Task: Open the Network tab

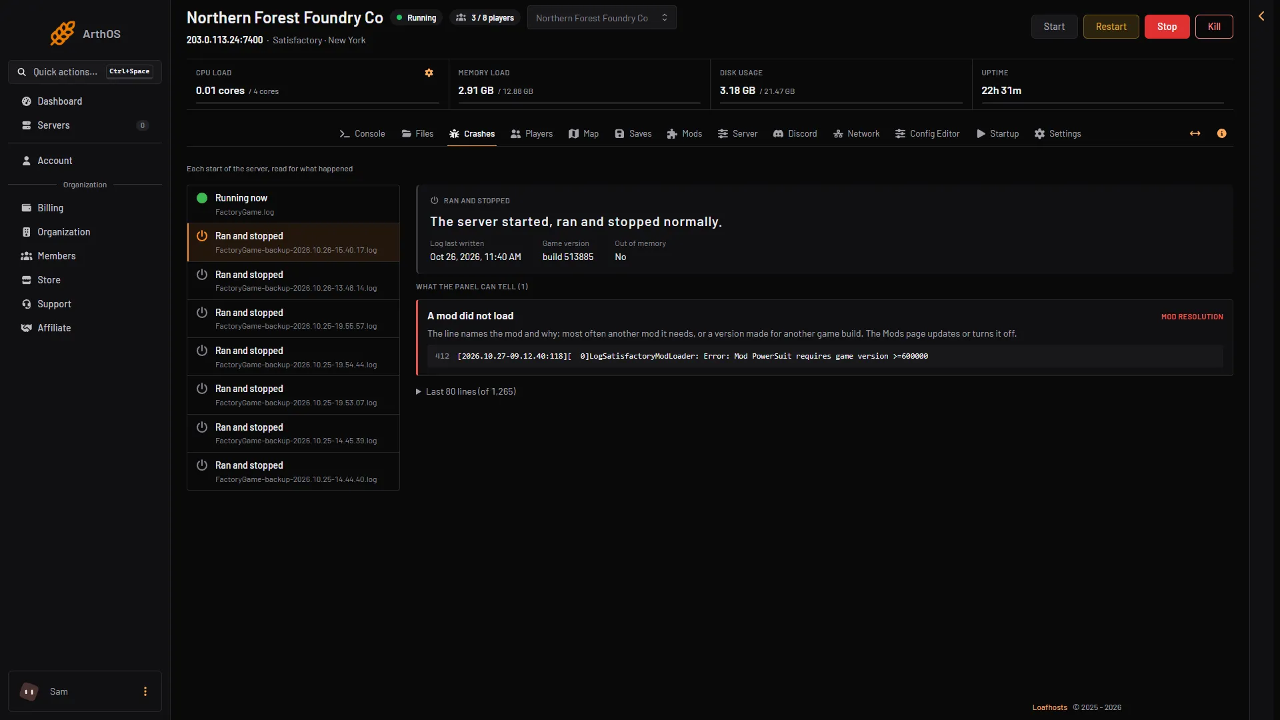Action: point(856,134)
